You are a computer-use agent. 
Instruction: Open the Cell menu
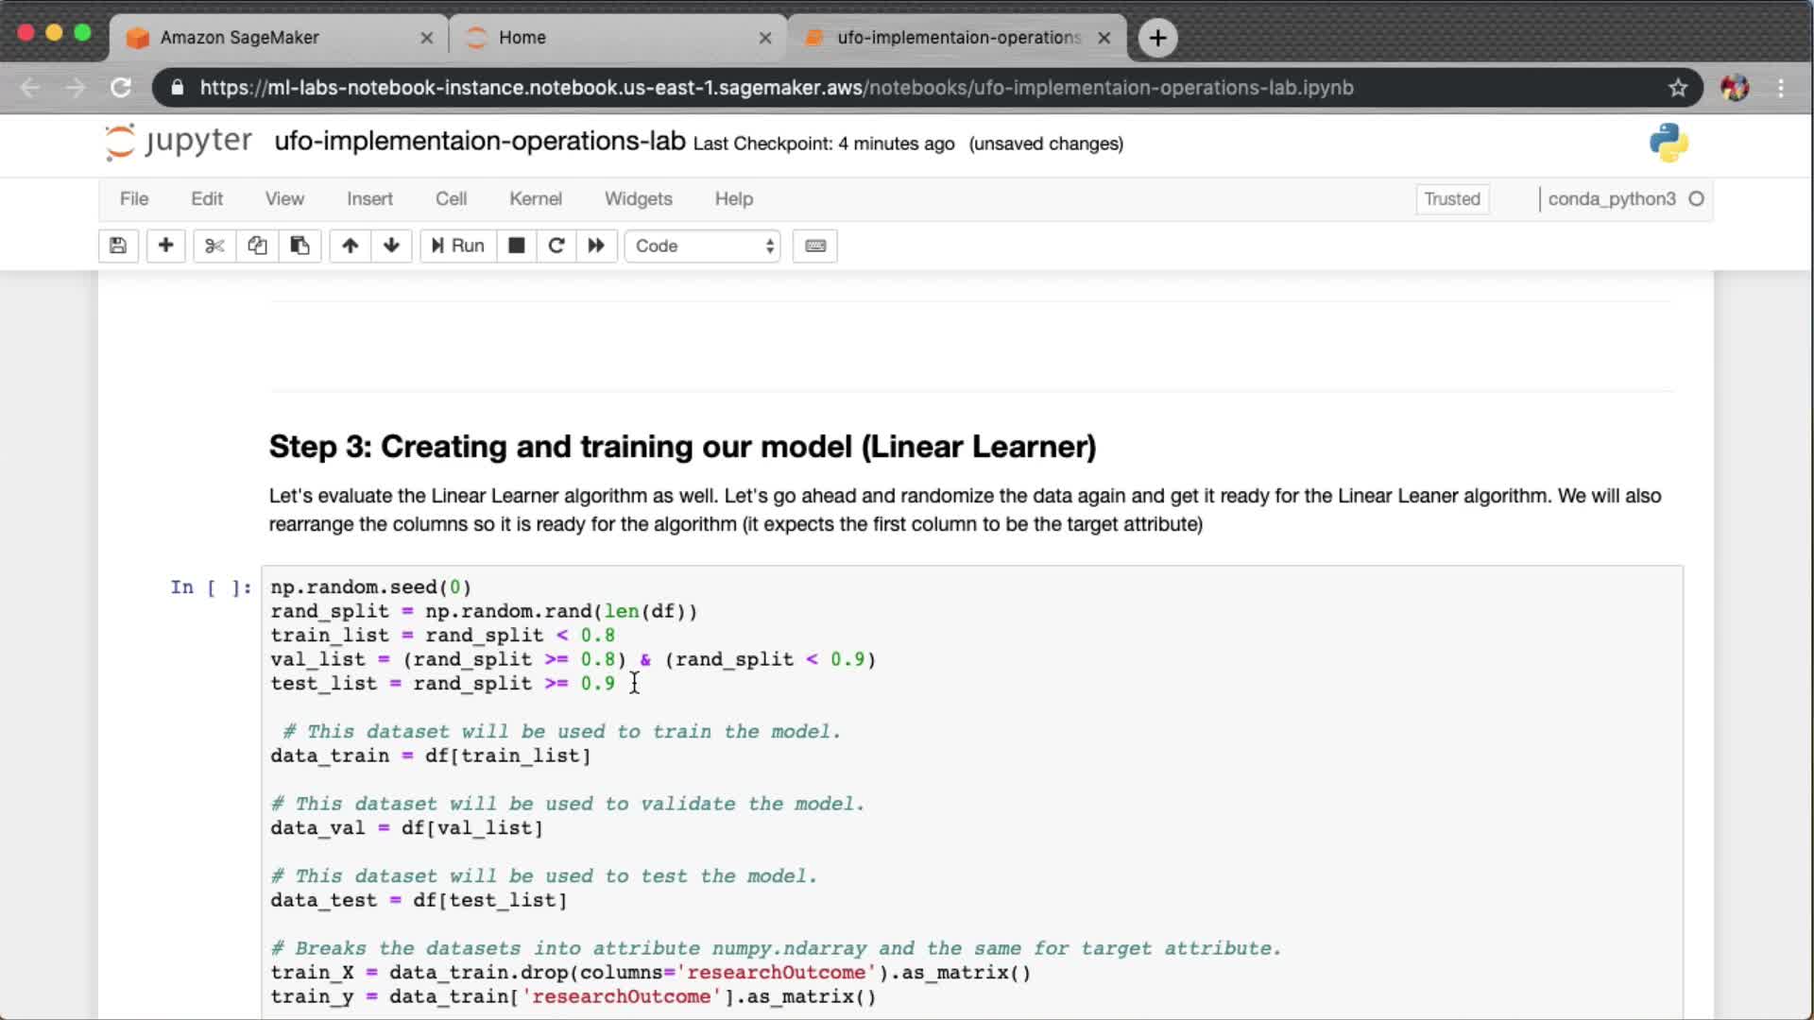(451, 198)
